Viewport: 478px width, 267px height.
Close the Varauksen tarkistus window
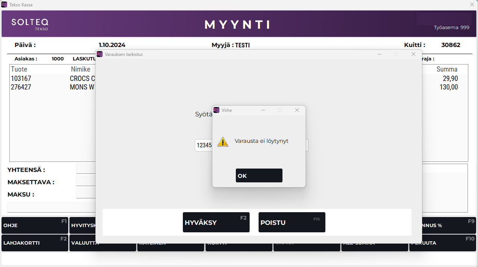point(413,54)
